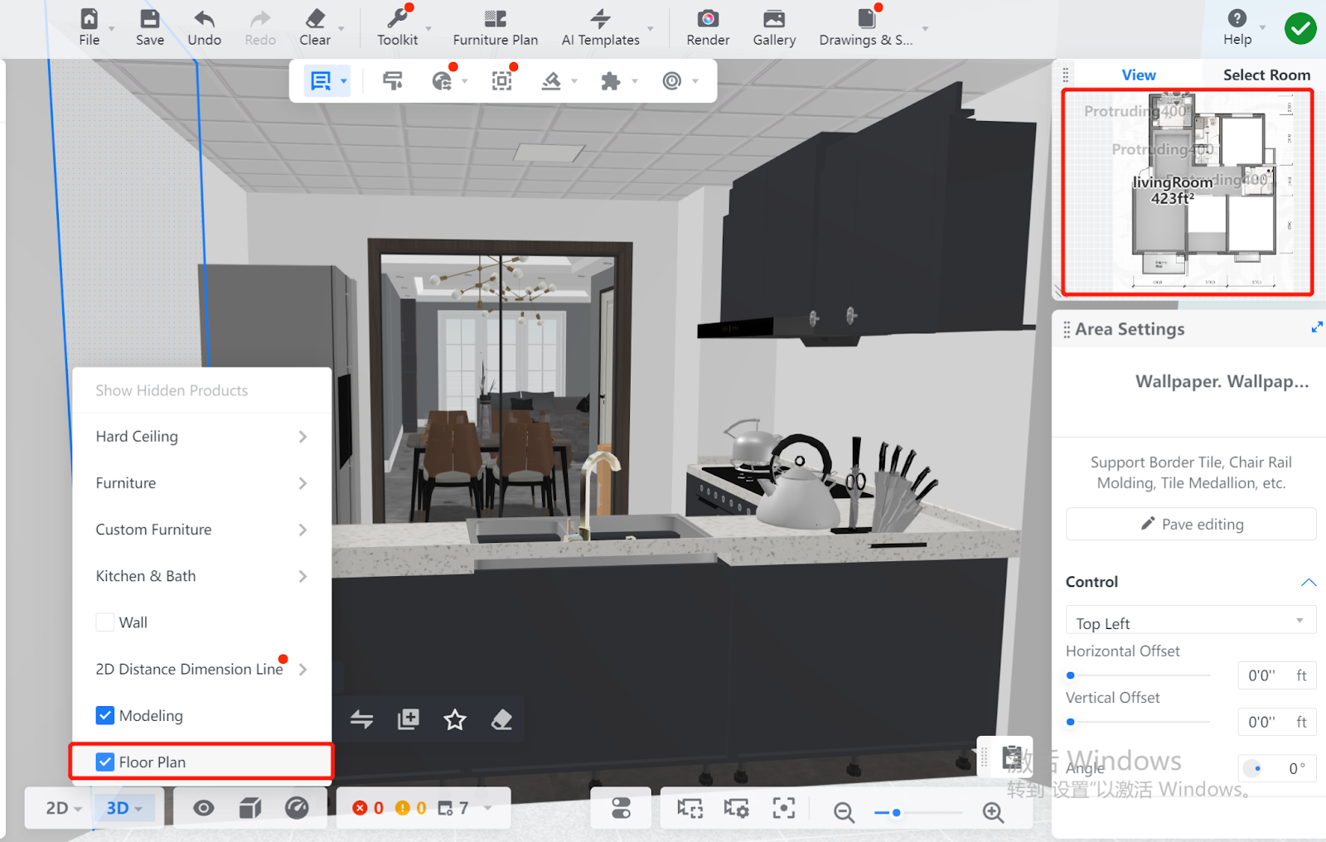The width and height of the screenshot is (1326, 842).
Task: Click the Save icon
Action: 149,19
